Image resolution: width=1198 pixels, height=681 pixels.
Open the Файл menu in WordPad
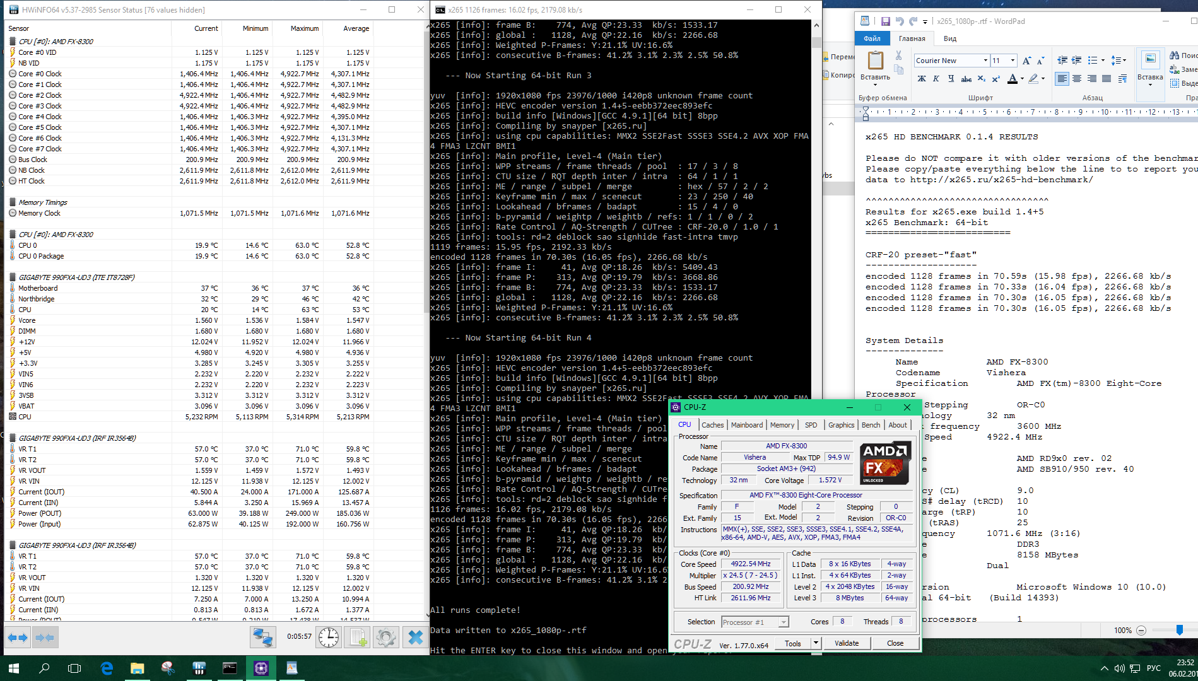click(x=872, y=38)
